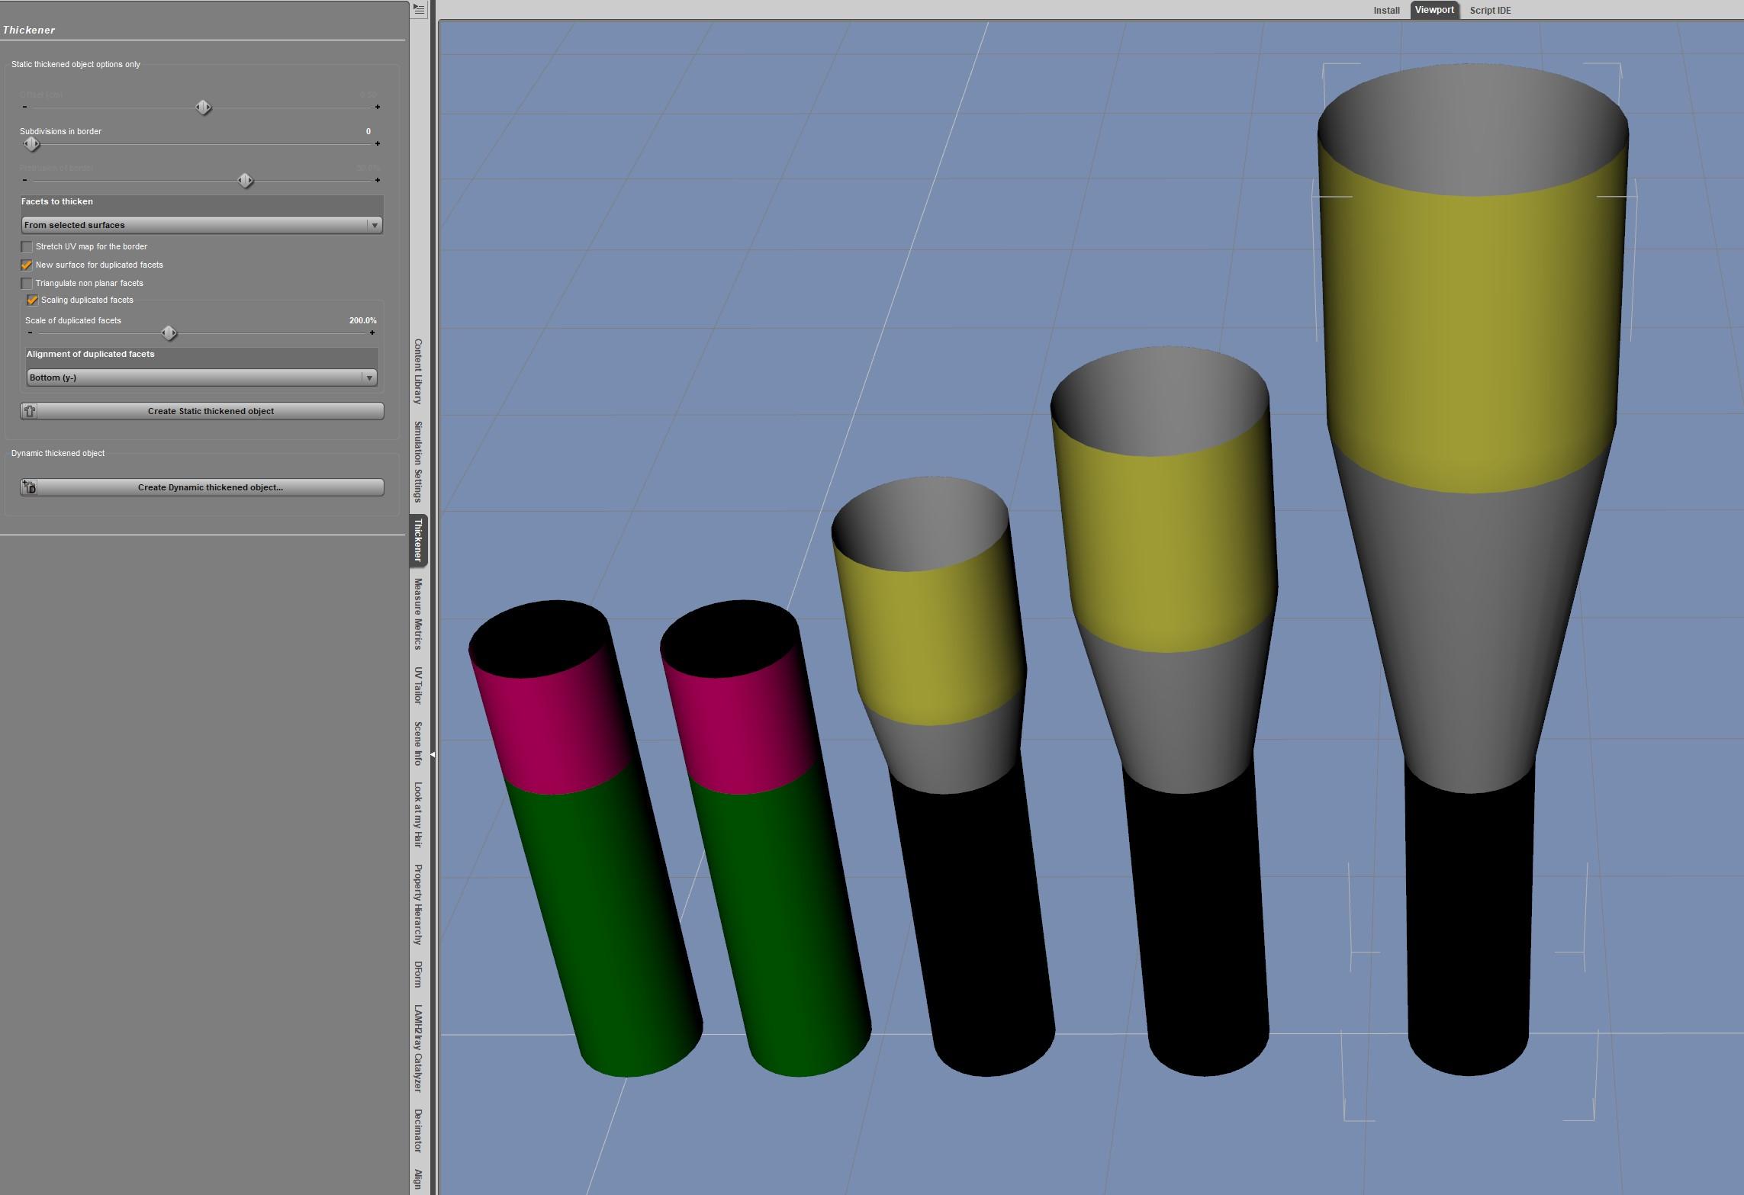Viewport: 1744px width, 1195px height.
Task: Click the pane collapse arrow on divider
Action: click(x=432, y=754)
